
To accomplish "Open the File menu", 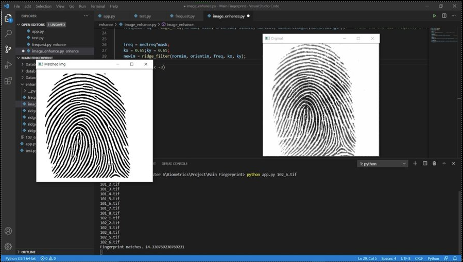I will point(17,6).
